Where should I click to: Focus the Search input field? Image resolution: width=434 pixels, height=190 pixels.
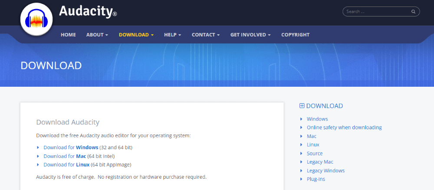(381, 12)
